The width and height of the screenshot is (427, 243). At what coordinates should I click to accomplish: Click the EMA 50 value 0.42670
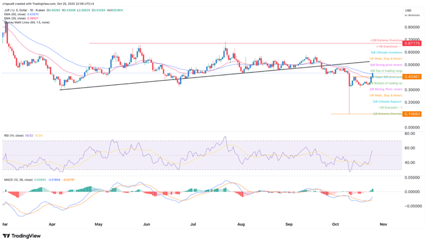tap(32, 14)
